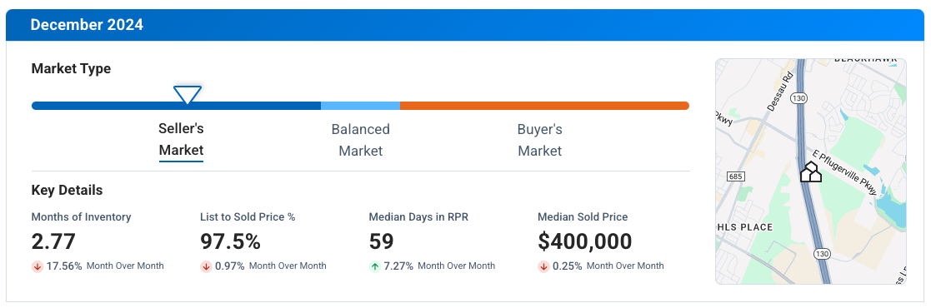The height and width of the screenshot is (308, 931).
Task: Click the red down arrow next to 0.25%
Action: 543,266
